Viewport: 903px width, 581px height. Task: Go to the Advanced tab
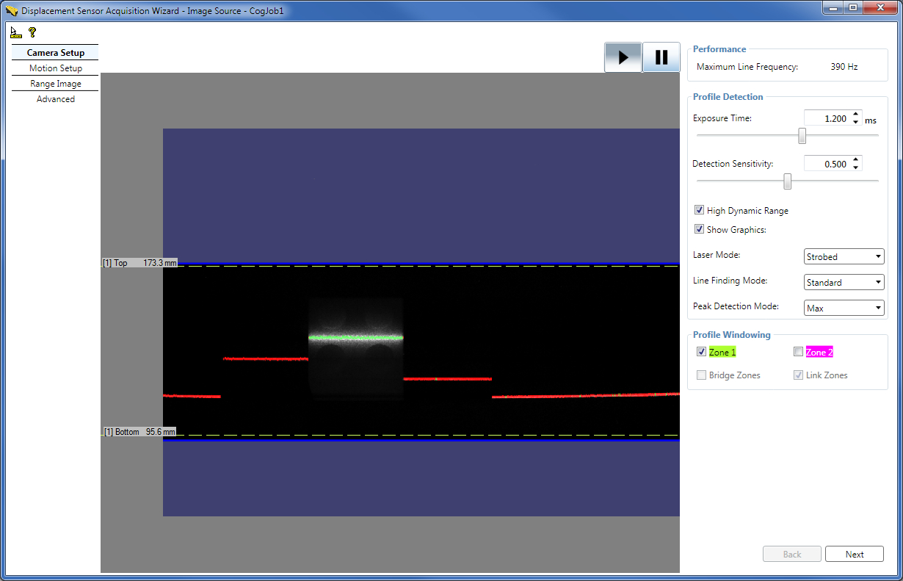pos(56,99)
